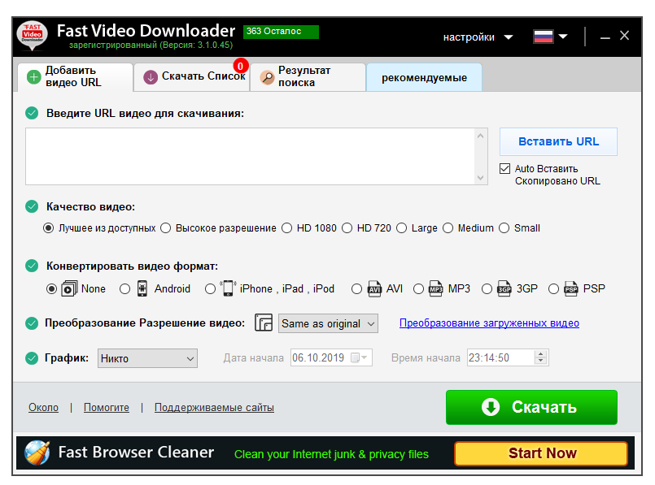Click the PSP file icon

570,288
